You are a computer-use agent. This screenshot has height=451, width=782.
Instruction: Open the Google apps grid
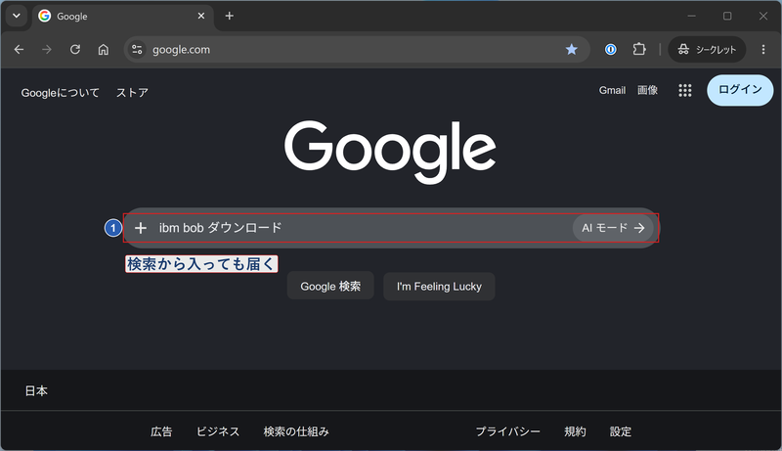coord(685,90)
